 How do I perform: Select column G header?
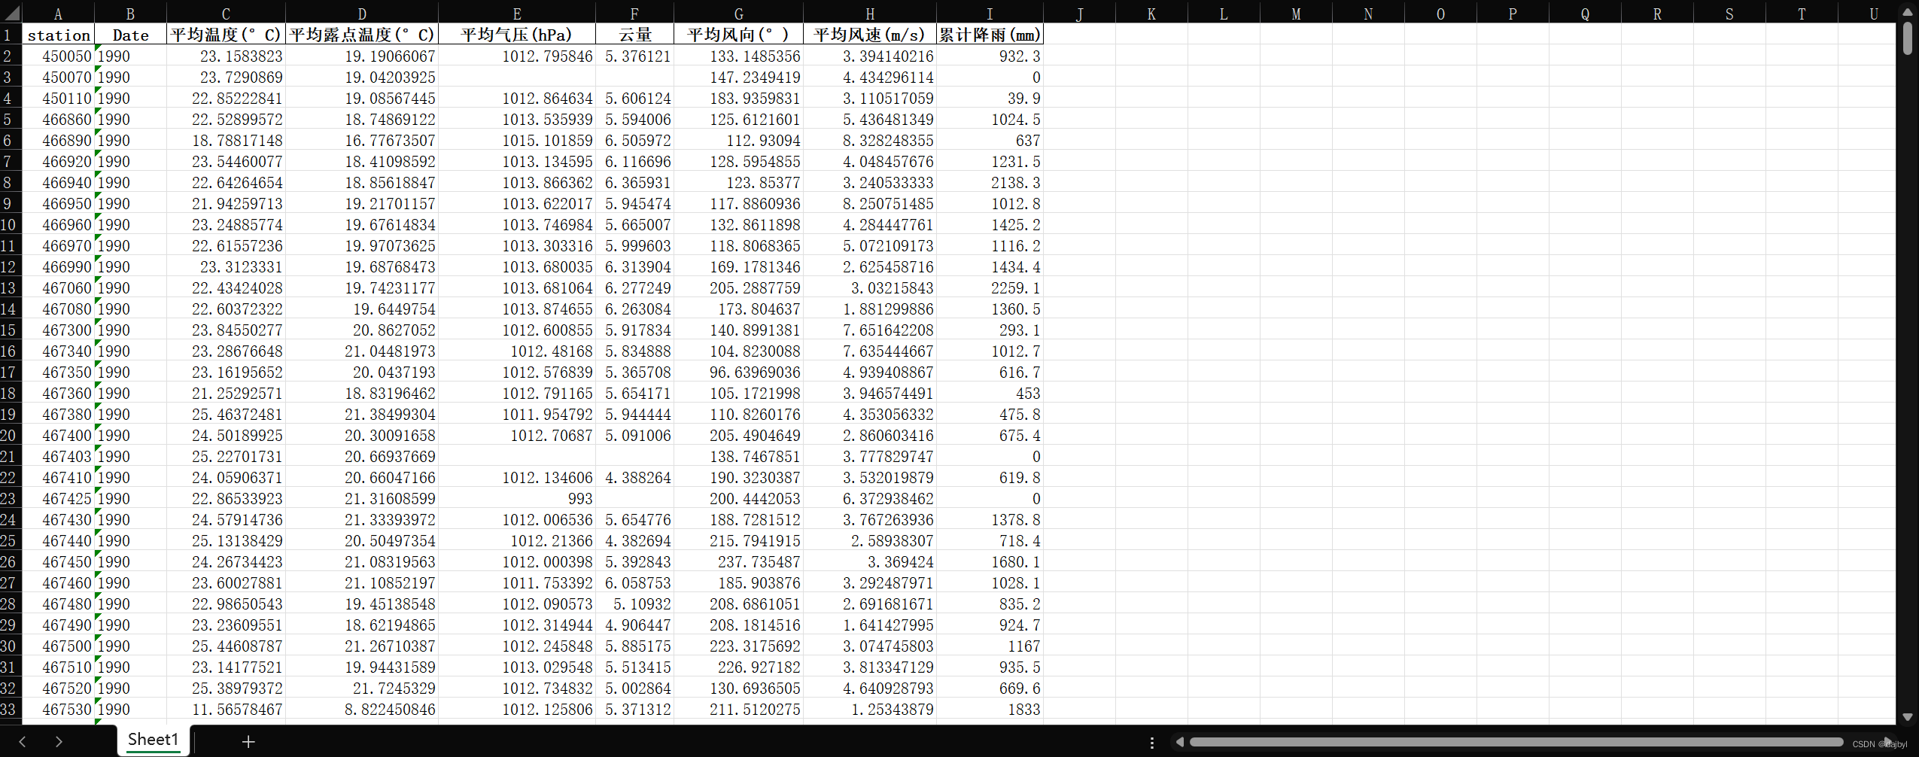(x=739, y=14)
